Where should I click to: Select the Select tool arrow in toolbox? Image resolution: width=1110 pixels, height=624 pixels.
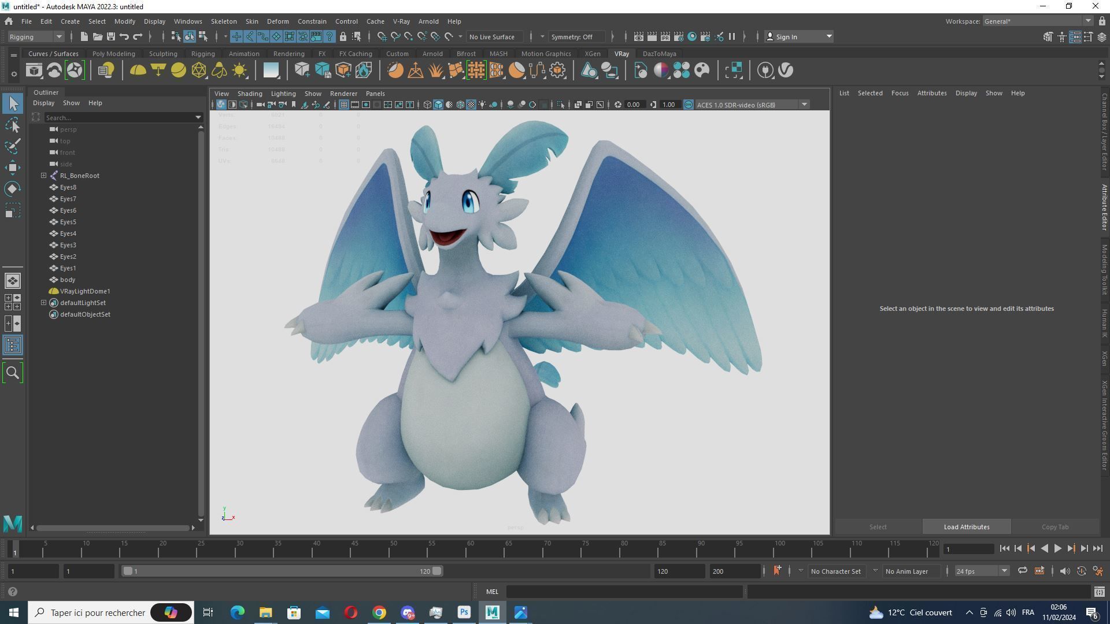pos(13,104)
